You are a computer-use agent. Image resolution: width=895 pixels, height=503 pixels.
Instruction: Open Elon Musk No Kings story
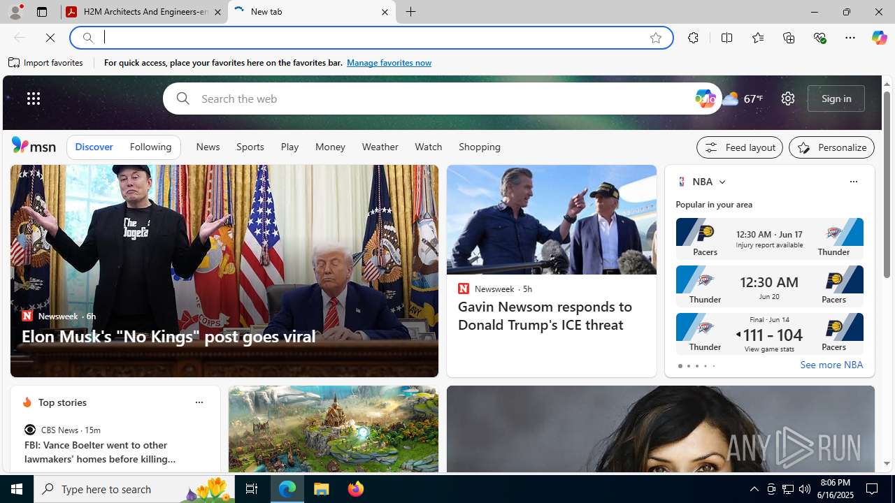point(168,336)
